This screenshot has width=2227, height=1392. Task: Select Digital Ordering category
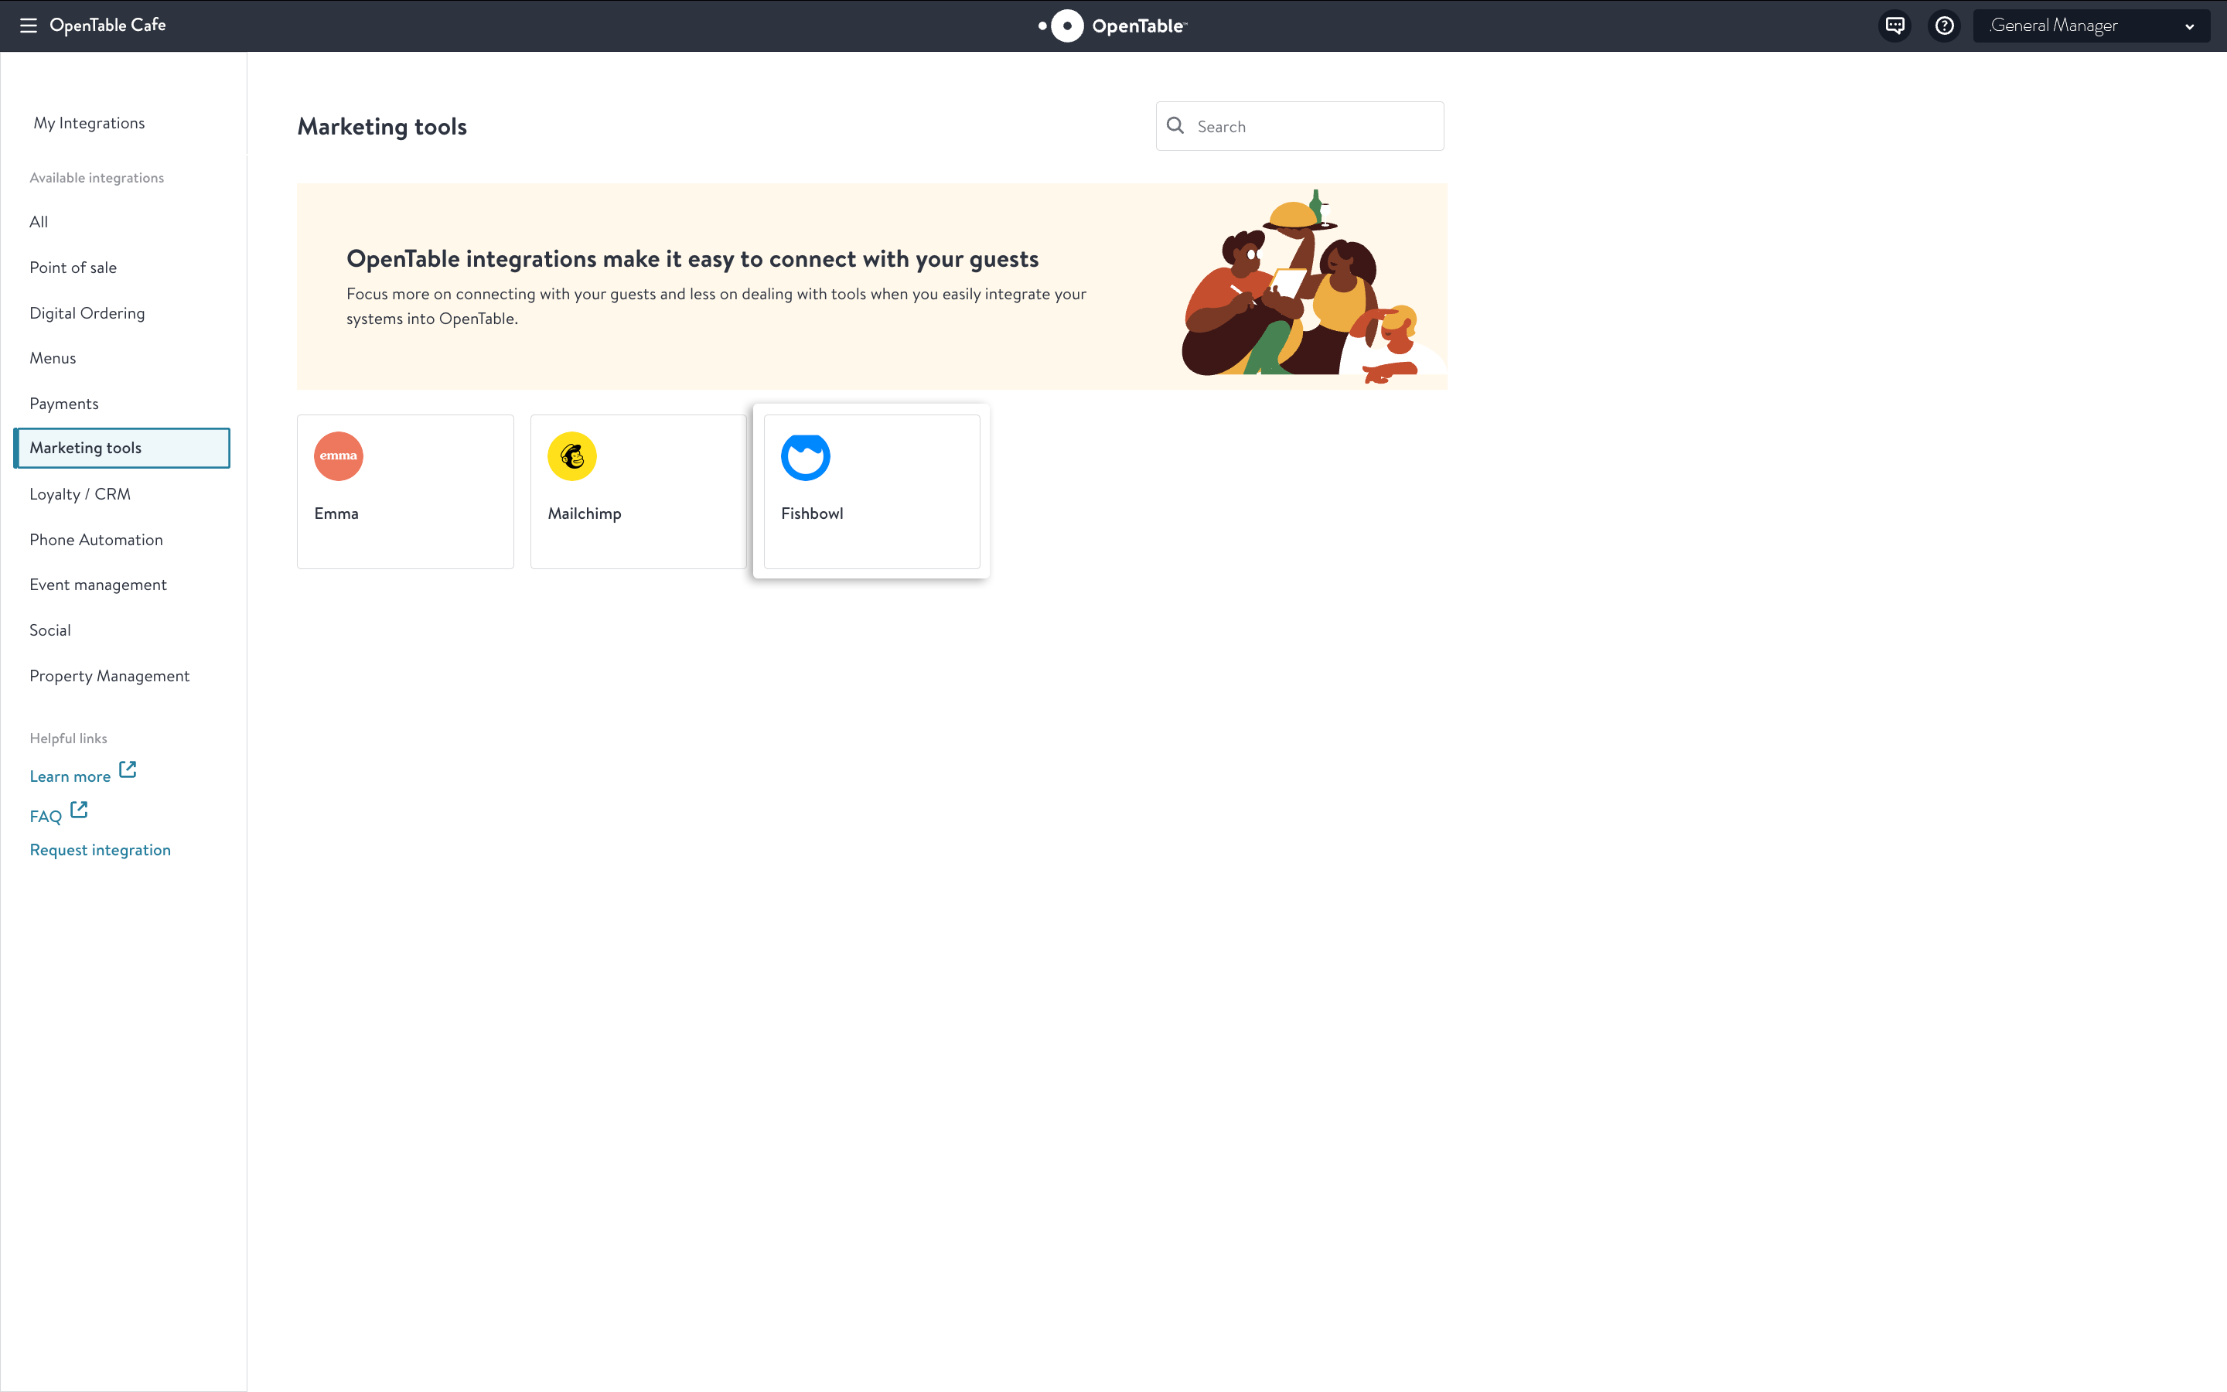87,313
